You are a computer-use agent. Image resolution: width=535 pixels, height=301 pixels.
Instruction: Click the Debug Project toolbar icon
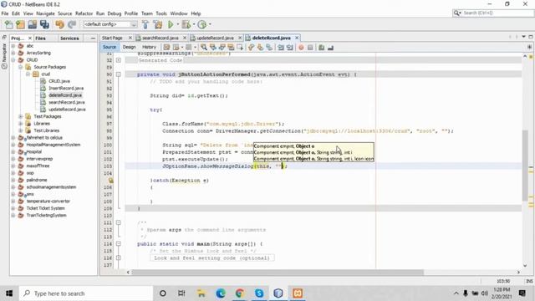(x=186, y=24)
